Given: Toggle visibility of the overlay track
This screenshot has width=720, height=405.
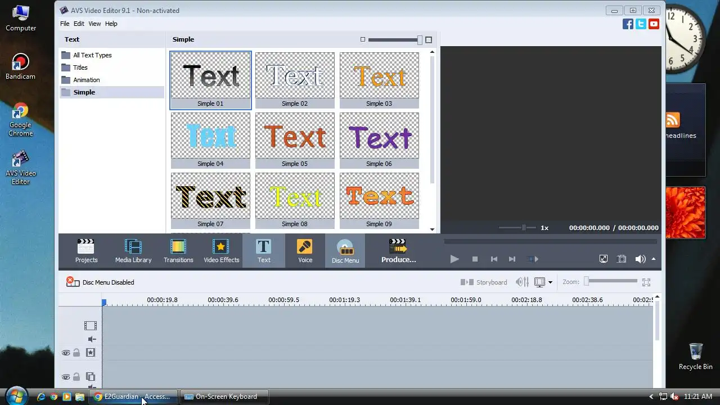Looking at the screenshot, I should pyautogui.click(x=66, y=377).
